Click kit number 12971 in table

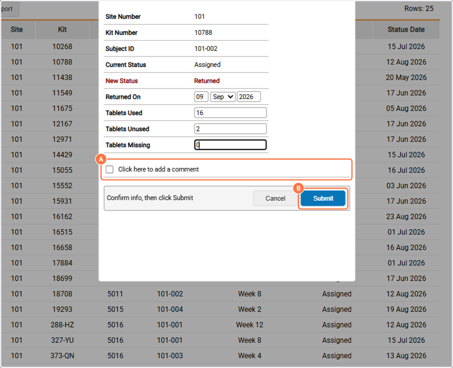pyautogui.click(x=62, y=139)
